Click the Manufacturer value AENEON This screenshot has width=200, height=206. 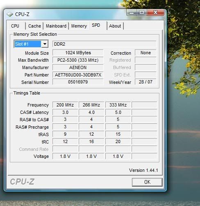78,67
